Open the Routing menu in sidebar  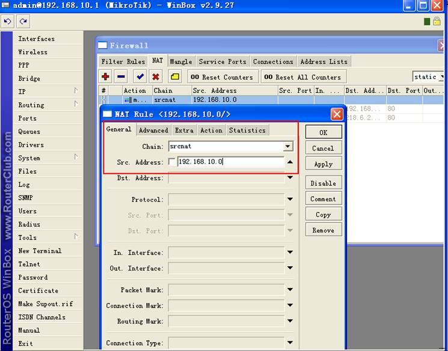coord(31,105)
